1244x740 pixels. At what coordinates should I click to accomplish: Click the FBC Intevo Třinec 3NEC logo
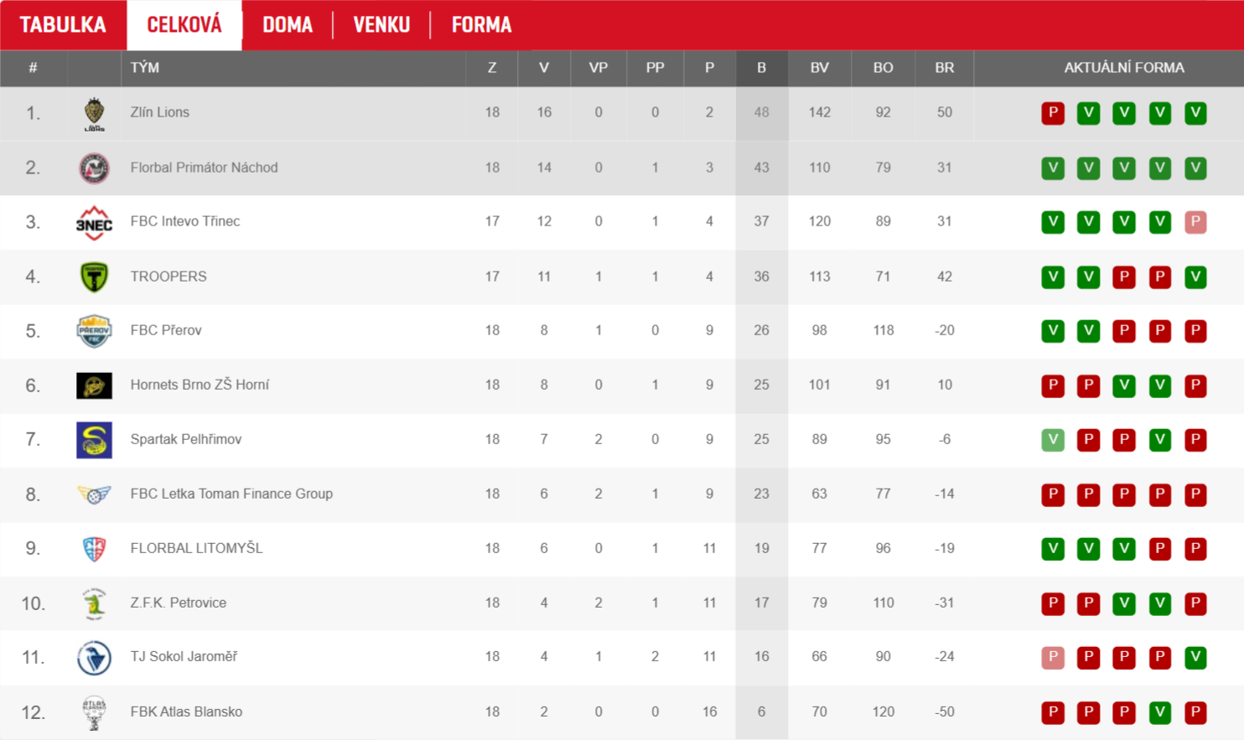point(94,222)
